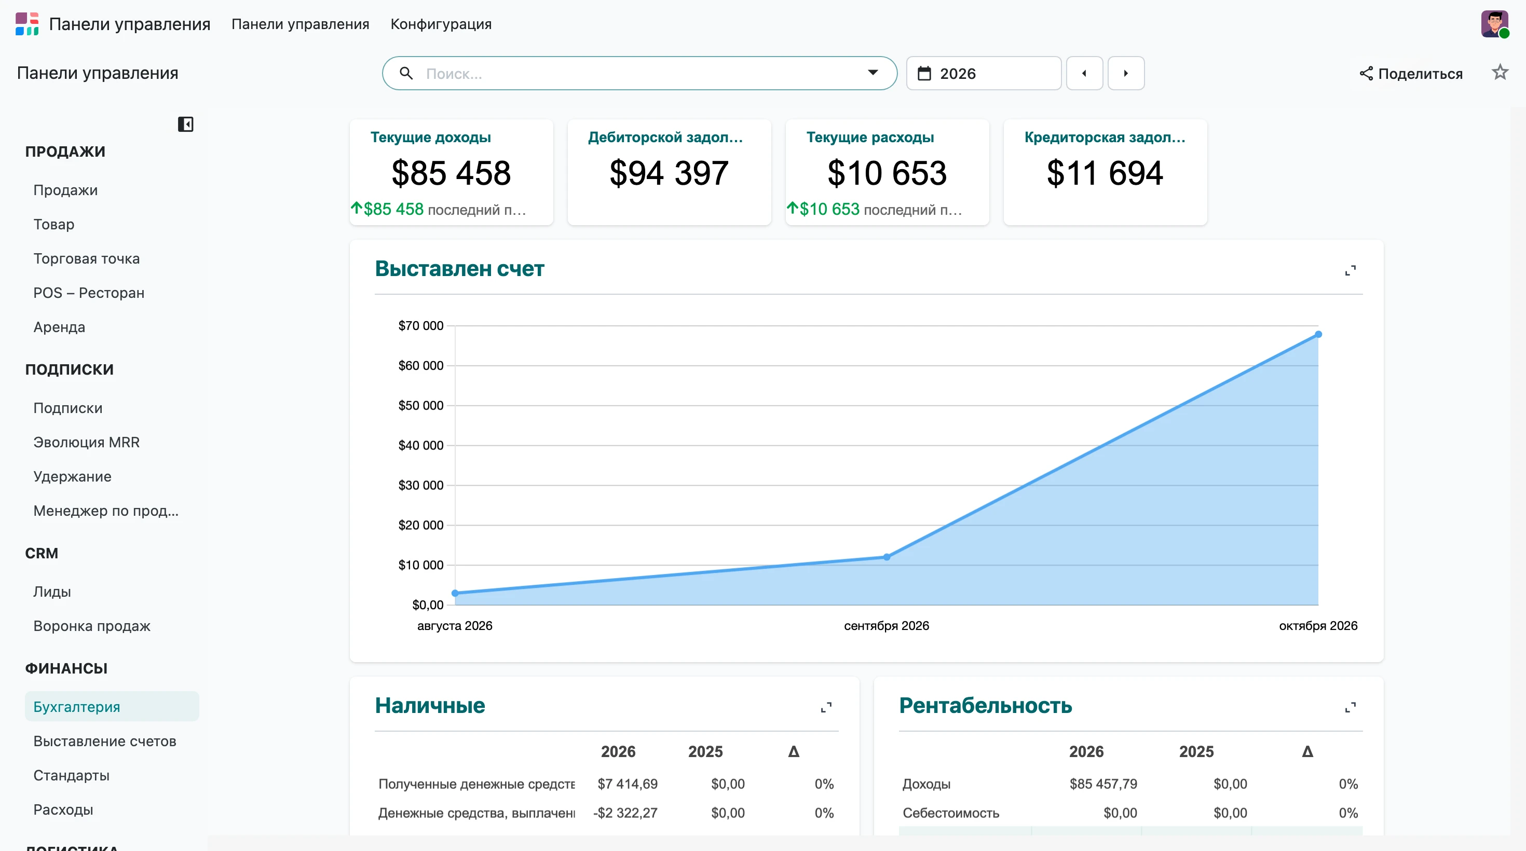This screenshot has height=851, width=1526.
Task: Click the Текущие доходы card
Action: tap(452, 172)
